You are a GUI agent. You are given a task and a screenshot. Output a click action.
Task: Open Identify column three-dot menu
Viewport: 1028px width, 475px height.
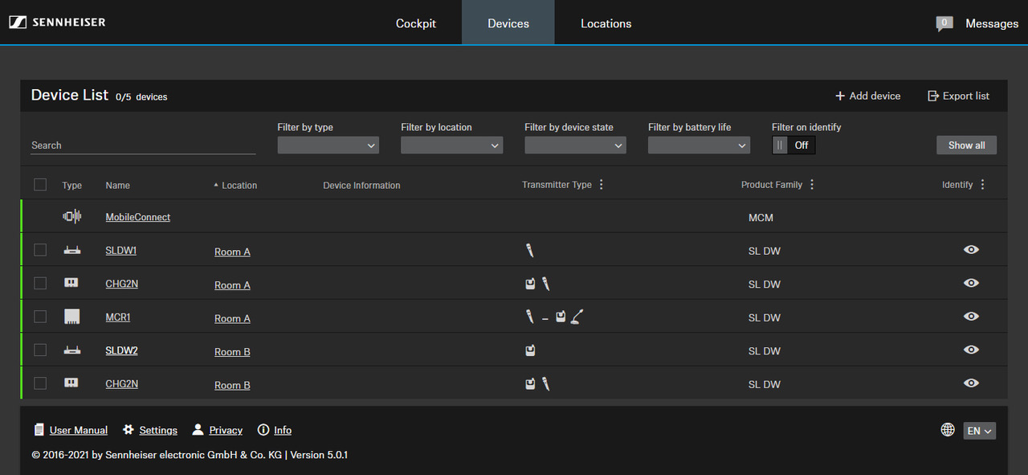(982, 185)
